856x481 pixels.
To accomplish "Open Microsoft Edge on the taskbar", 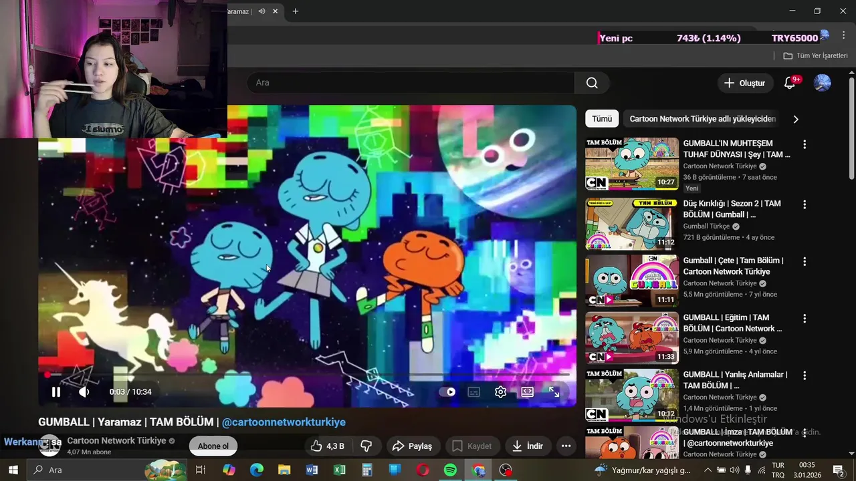I will pos(257,470).
